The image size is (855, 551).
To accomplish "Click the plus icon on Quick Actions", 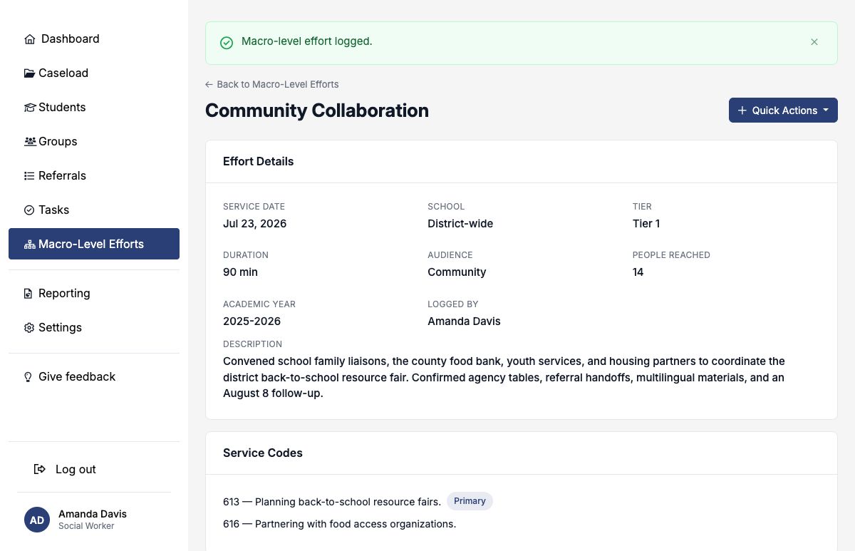I will point(742,110).
